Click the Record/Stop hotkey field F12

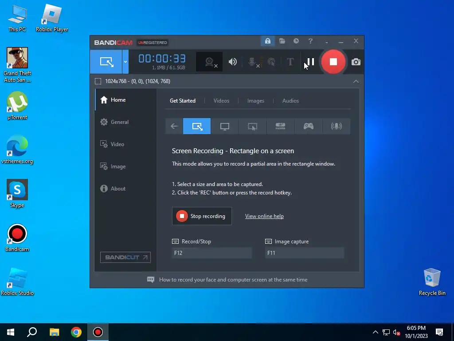coord(211,253)
